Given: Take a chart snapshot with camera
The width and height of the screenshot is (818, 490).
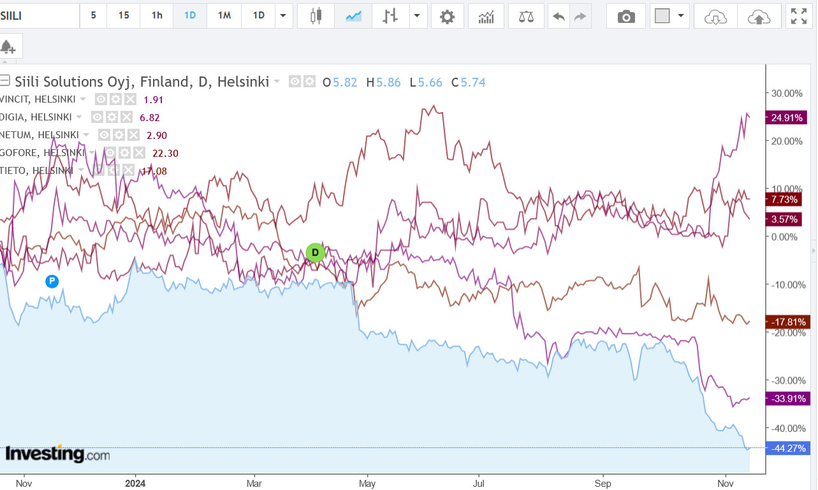Looking at the screenshot, I should pyautogui.click(x=626, y=16).
